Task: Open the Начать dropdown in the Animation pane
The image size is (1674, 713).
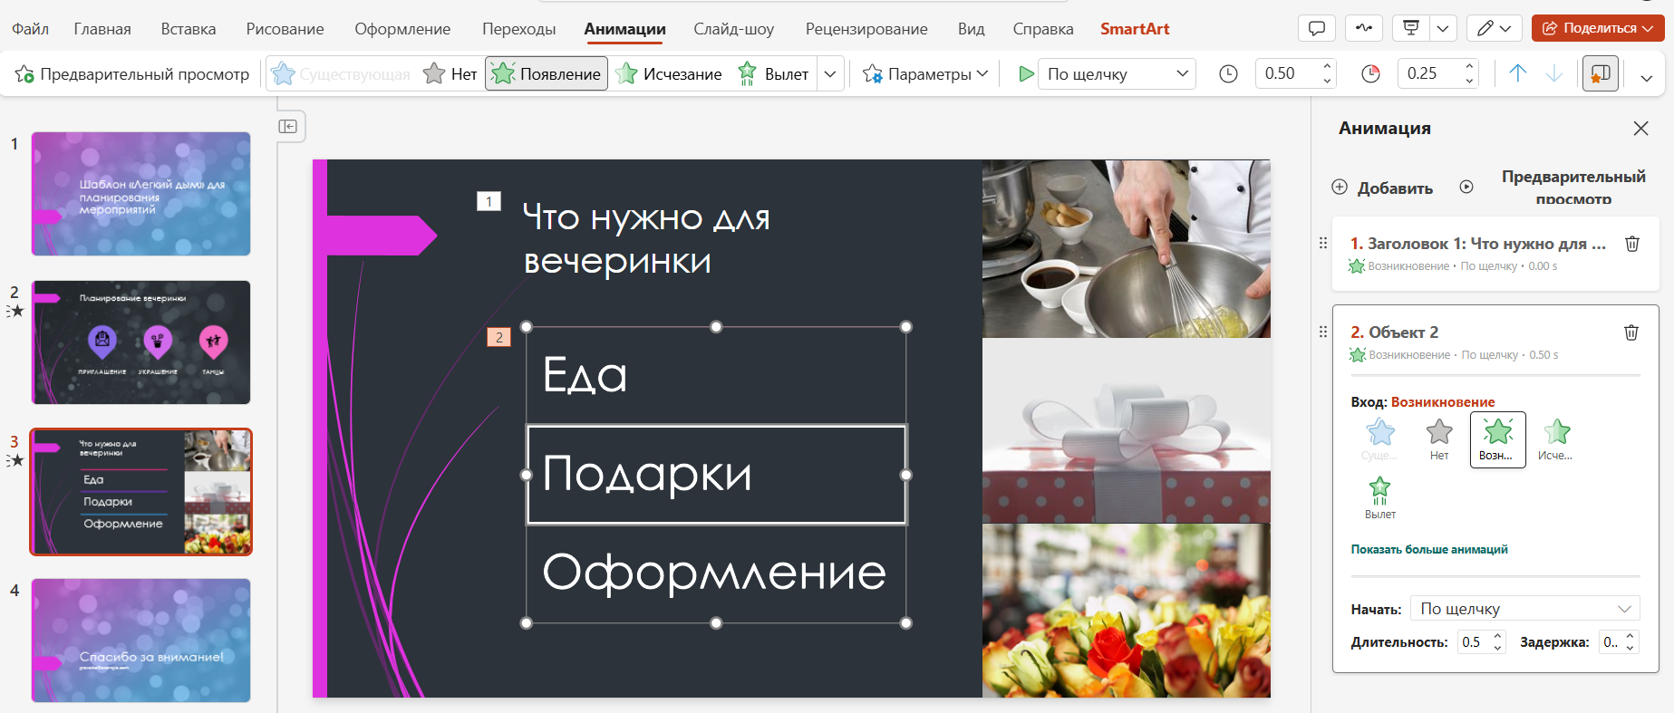Action: coord(1524,609)
